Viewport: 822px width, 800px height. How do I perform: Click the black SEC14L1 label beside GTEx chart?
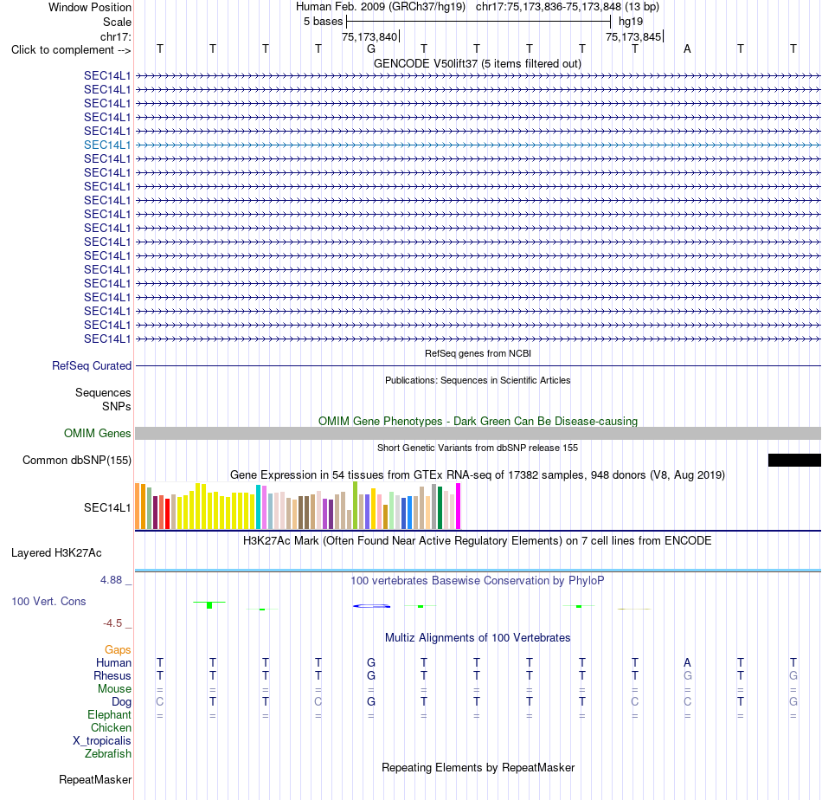click(107, 508)
